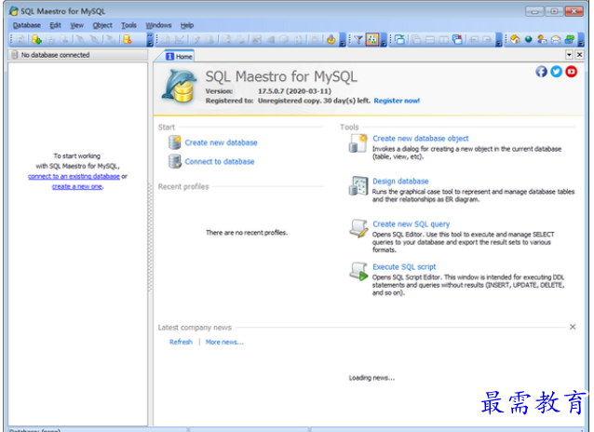Click the Refresh news link
Image resolution: width=594 pixels, height=432 pixels.
click(181, 342)
